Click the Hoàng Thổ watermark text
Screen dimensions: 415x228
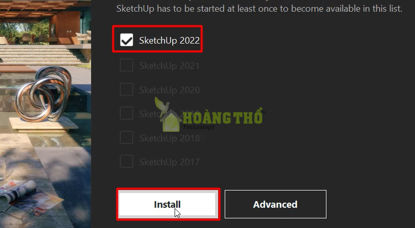(223, 117)
